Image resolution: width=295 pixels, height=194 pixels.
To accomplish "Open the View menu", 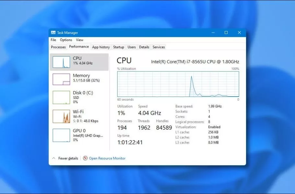I will (79, 40).
